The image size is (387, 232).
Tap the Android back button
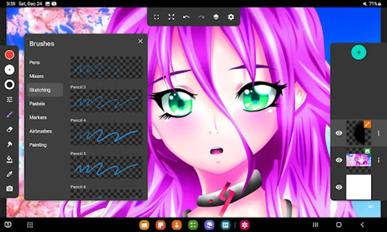coord(362,225)
